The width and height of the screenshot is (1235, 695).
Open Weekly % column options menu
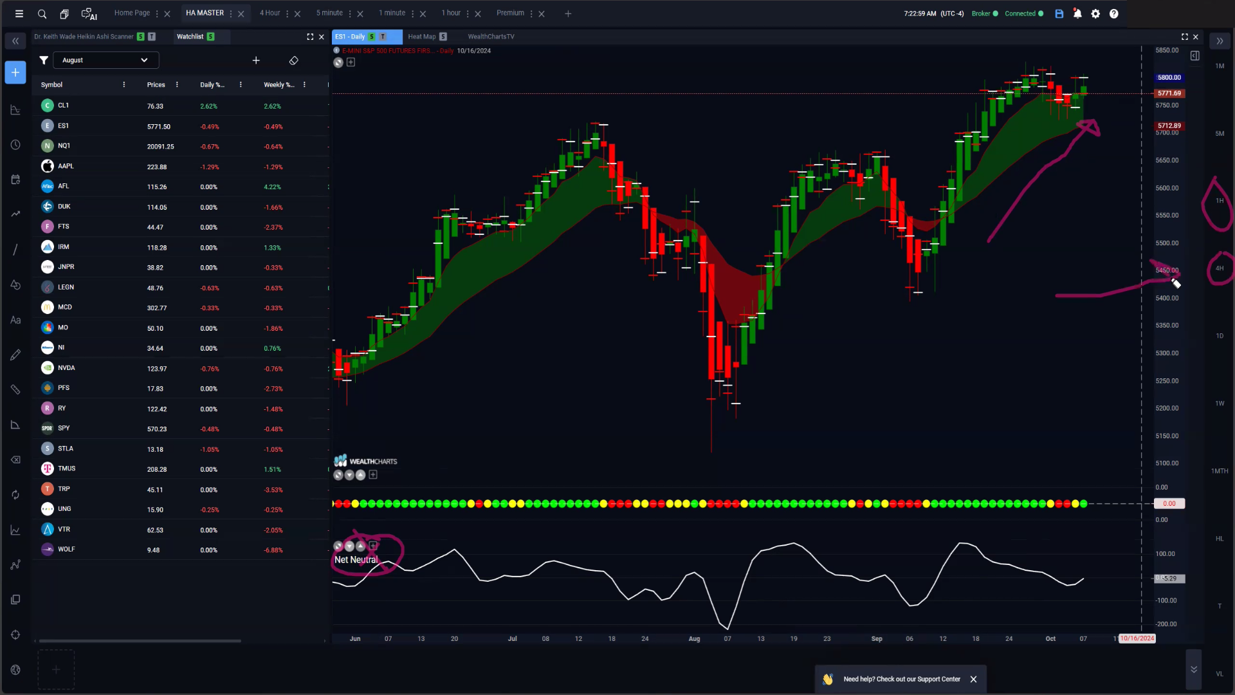point(304,85)
